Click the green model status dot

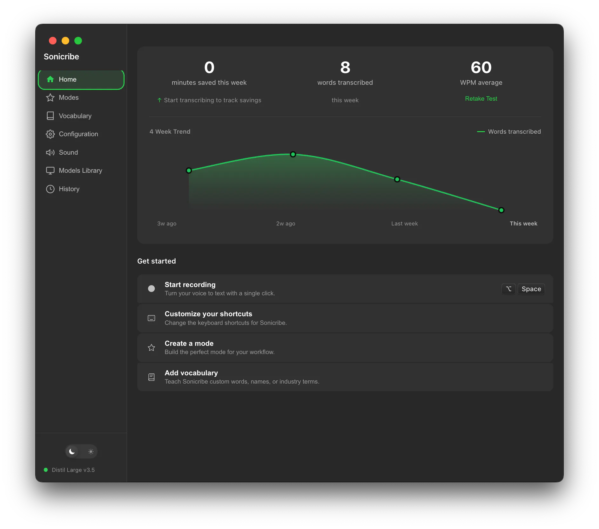(46, 470)
